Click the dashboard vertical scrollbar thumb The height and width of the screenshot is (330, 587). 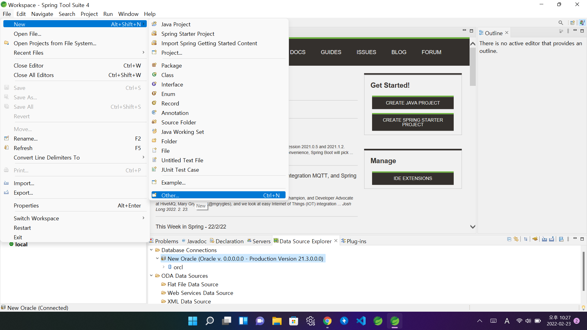473,67
